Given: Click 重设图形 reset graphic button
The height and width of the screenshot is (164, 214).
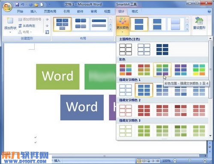Looking at the screenshot, I should tap(199, 23).
